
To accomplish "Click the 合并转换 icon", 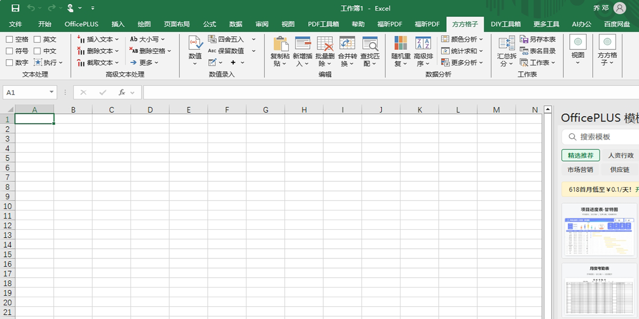I will point(347,44).
